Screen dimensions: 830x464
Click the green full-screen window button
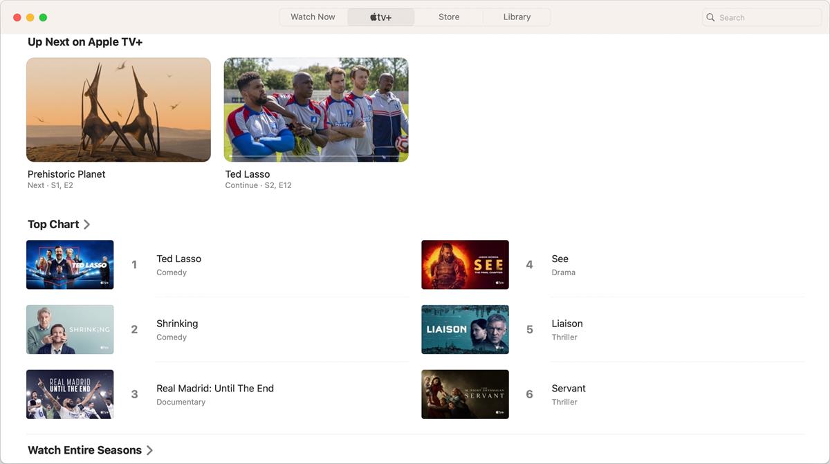tap(43, 17)
